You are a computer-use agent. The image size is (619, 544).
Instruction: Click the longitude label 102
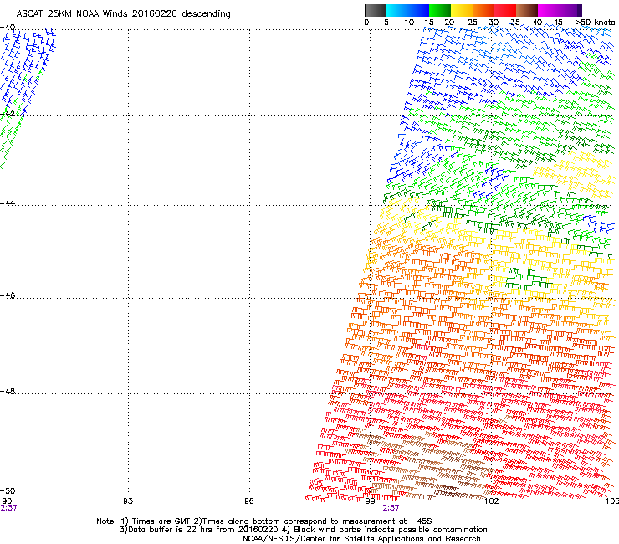pyautogui.click(x=491, y=501)
